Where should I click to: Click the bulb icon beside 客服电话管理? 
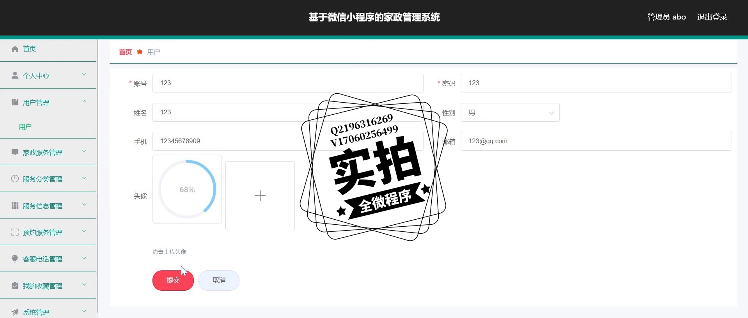coord(15,259)
